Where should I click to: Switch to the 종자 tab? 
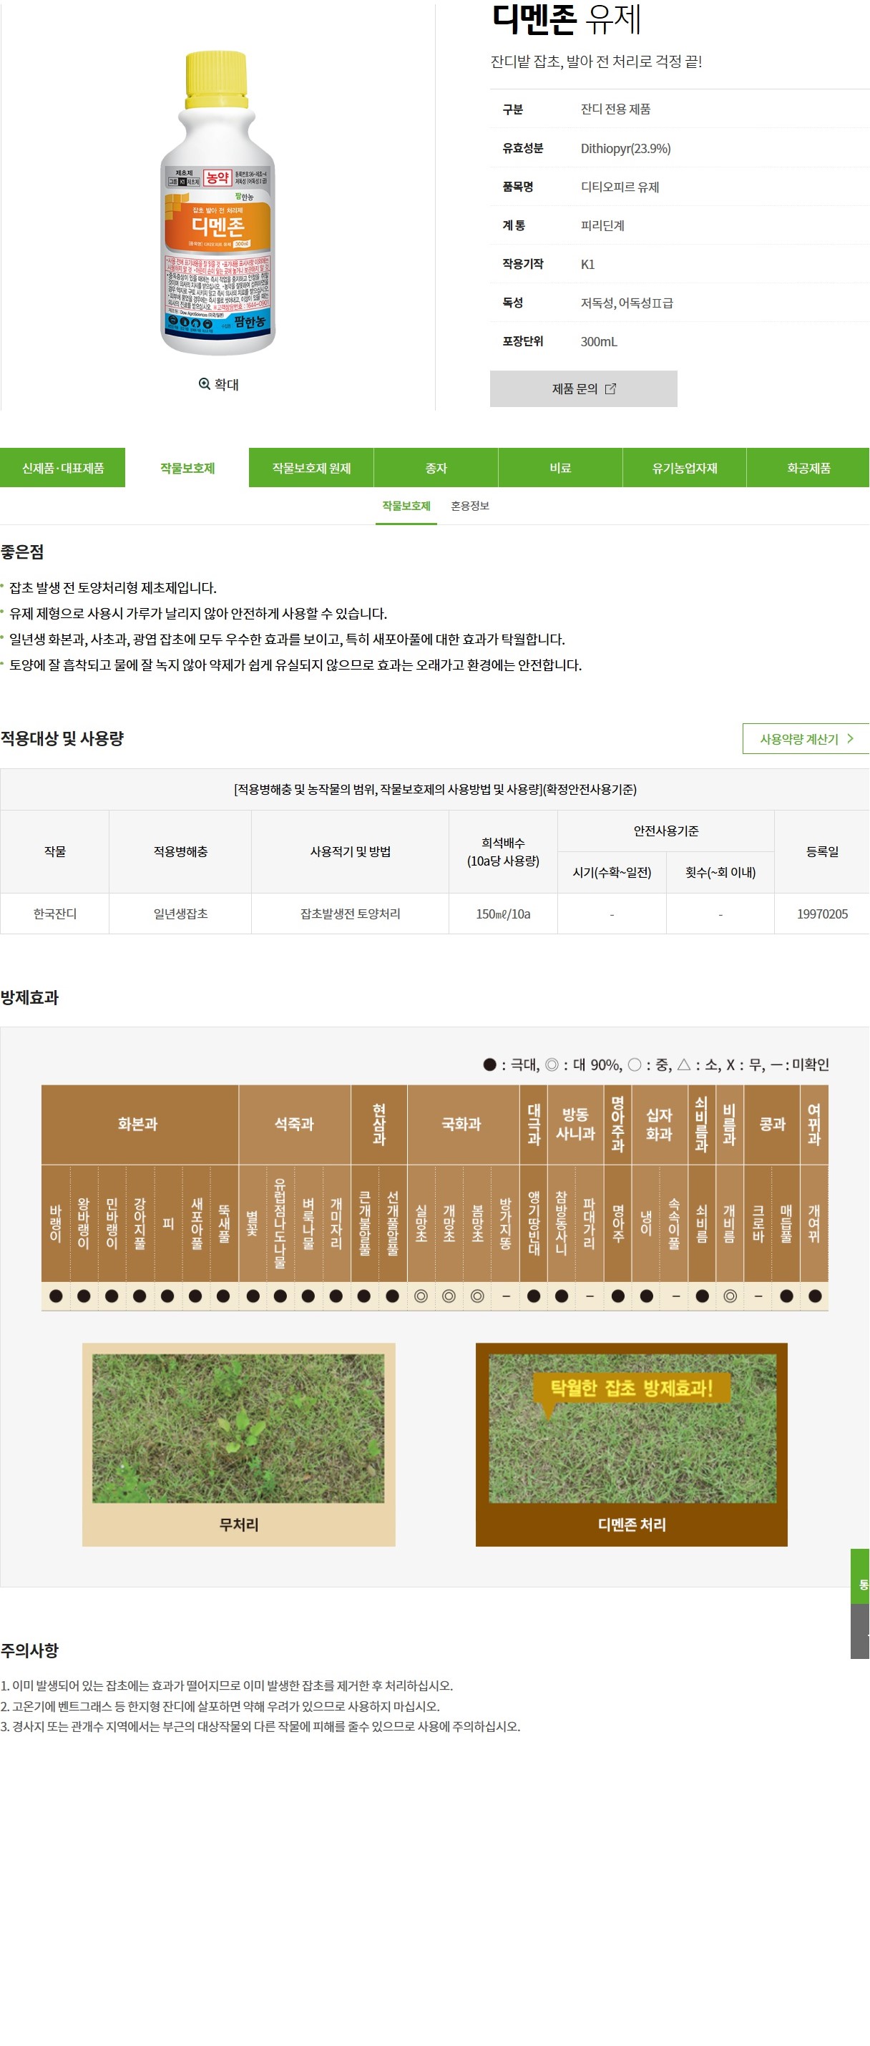point(436,468)
